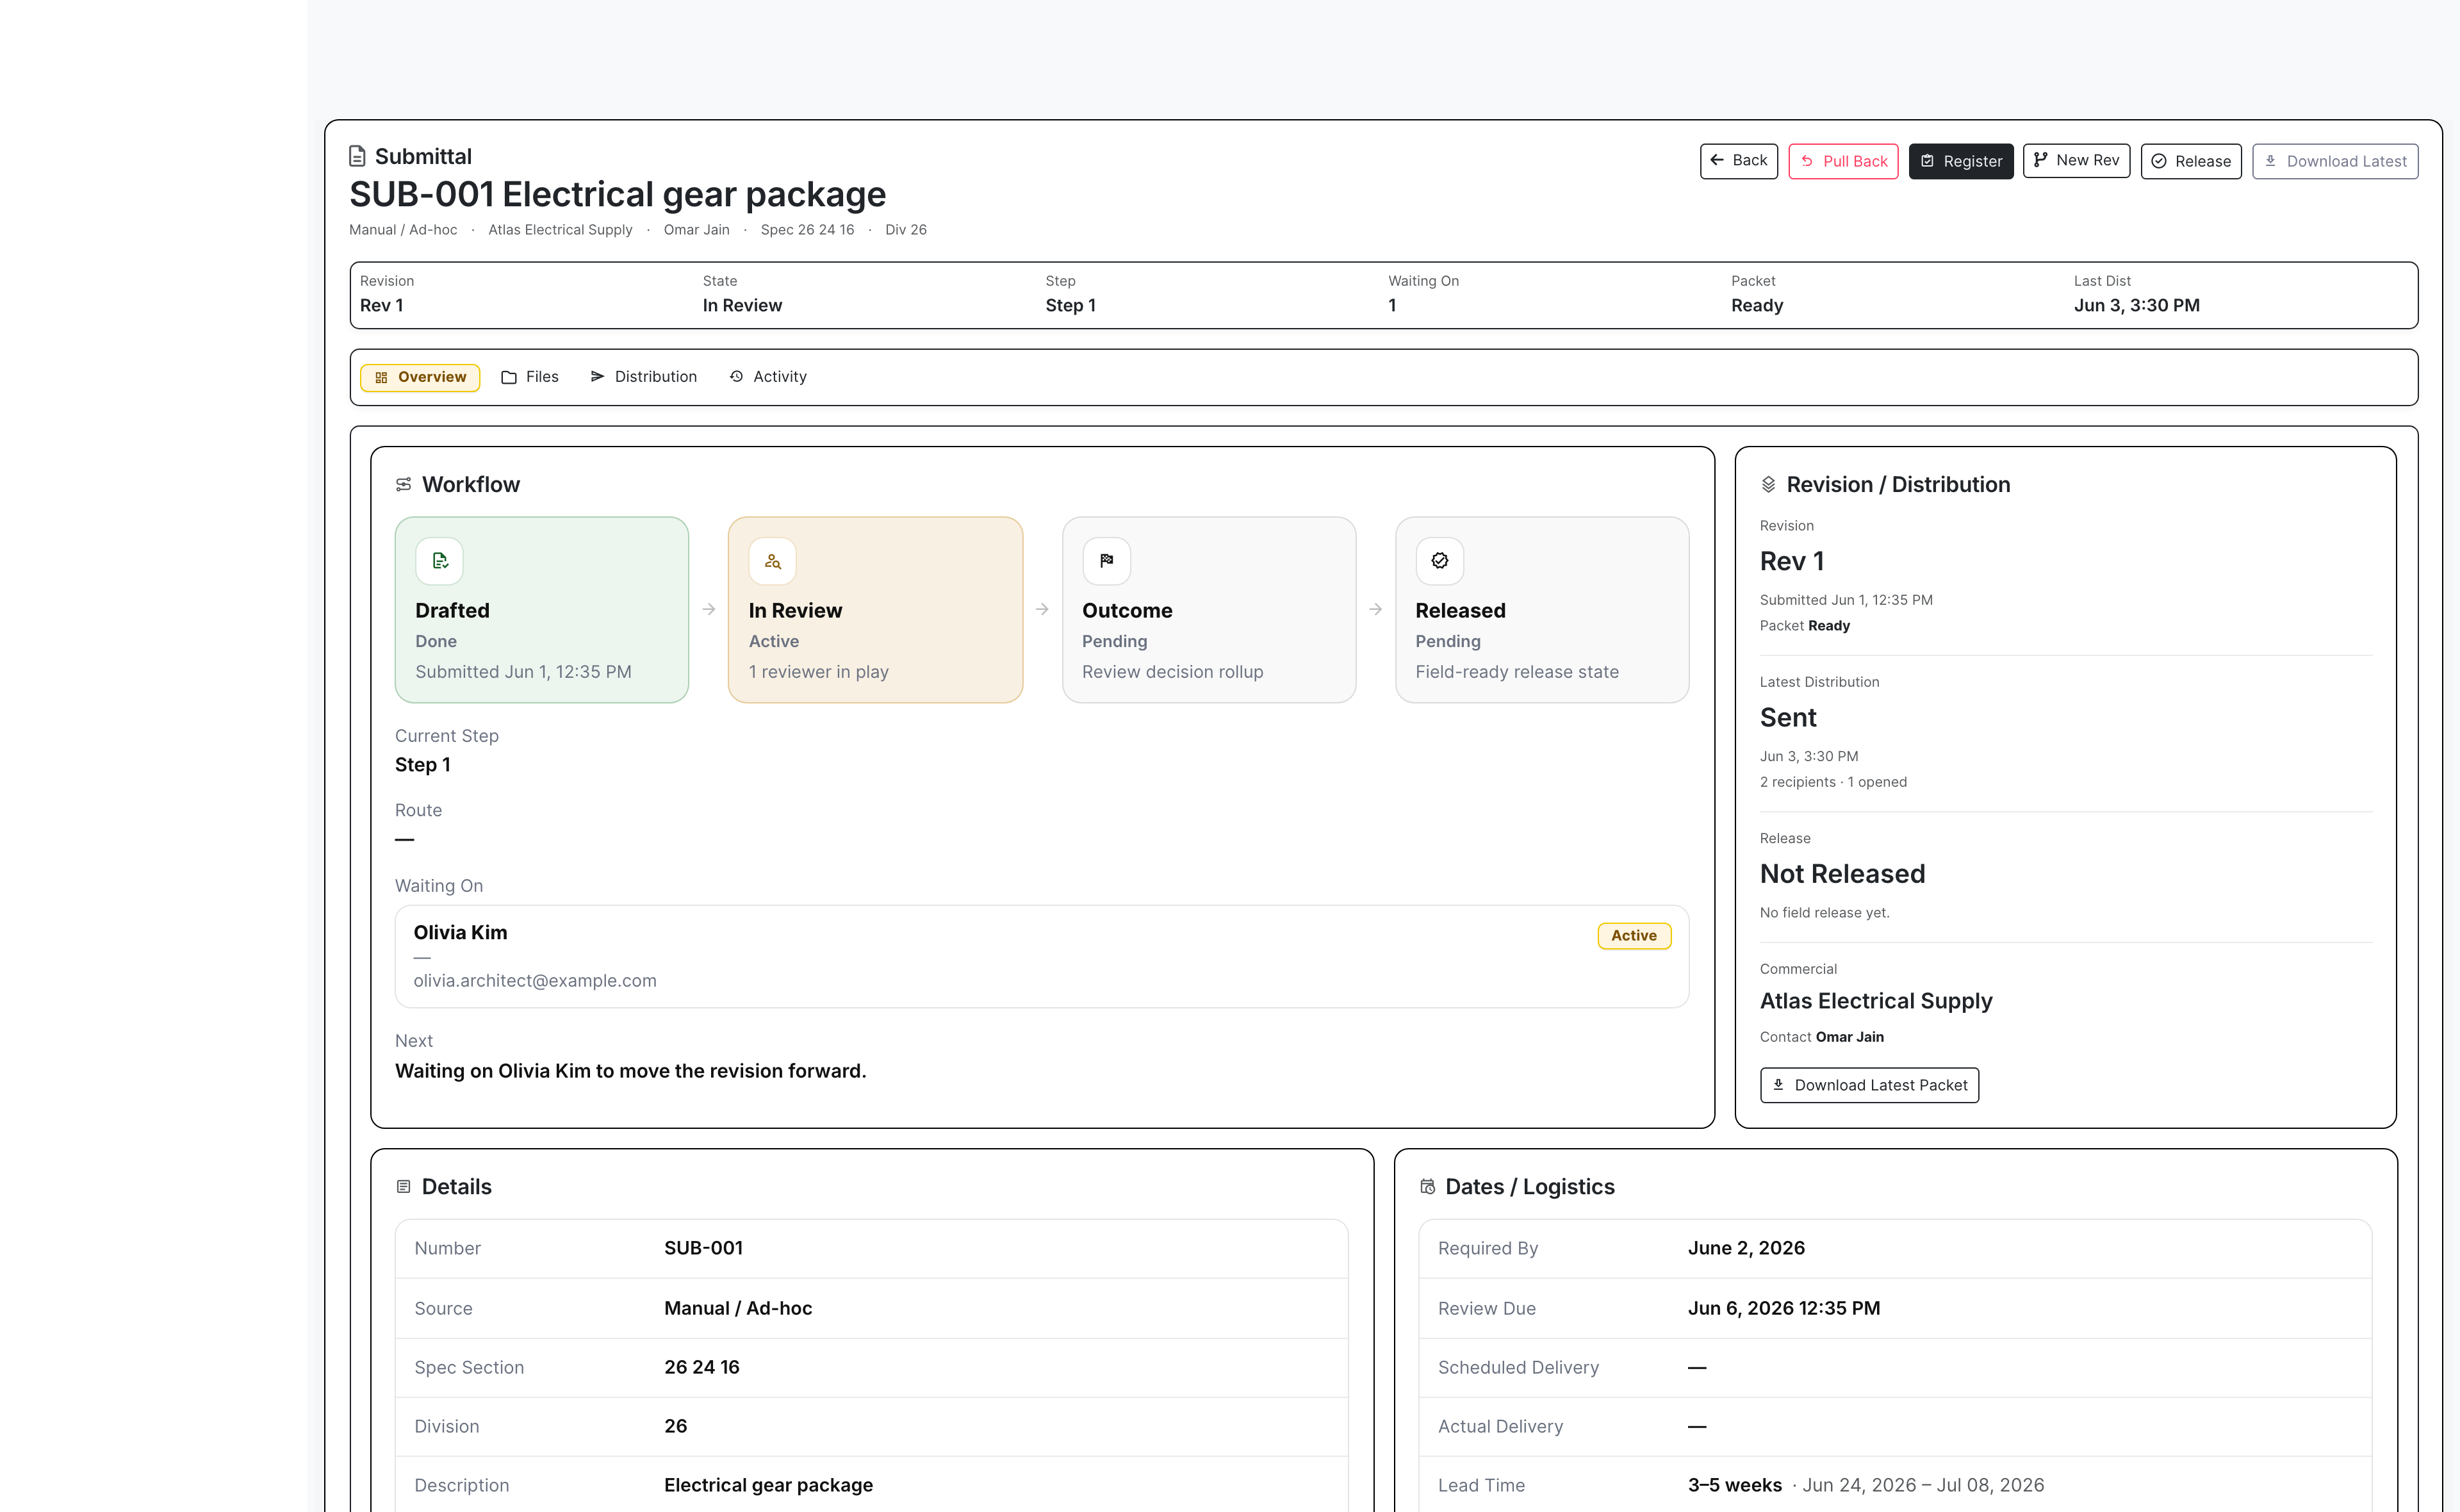Click the Source Manual / Ad-hoc value in Details
Image resolution: width=2460 pixels, height=1512 pixels.
738,1308
